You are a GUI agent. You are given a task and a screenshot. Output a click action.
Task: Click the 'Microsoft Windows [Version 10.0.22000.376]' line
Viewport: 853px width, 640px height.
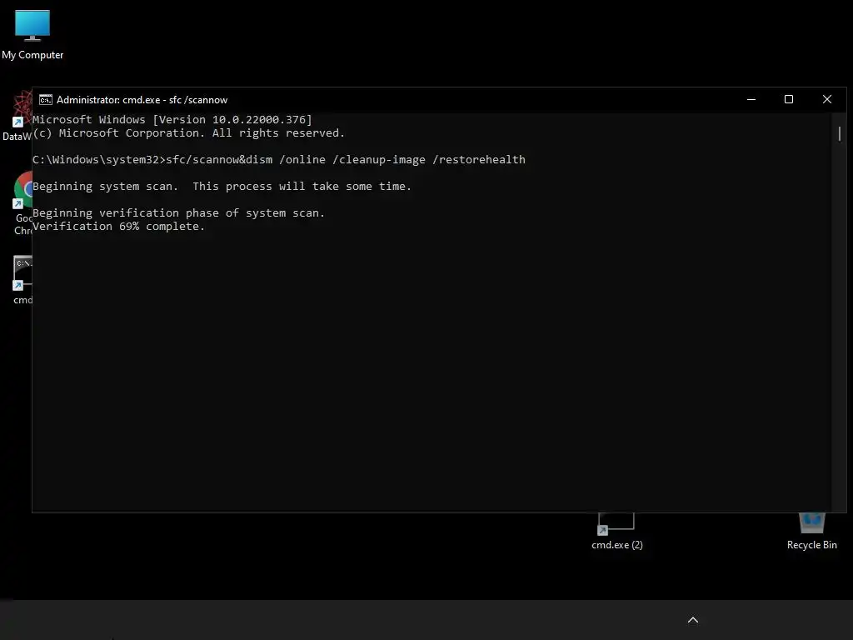[172, 120]
